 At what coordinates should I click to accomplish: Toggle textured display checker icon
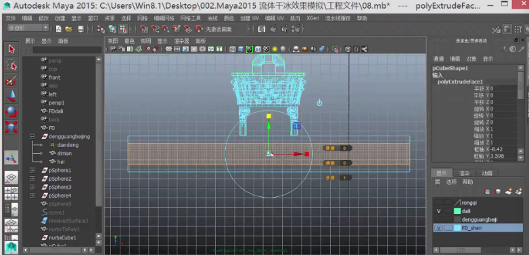(266, 49)
